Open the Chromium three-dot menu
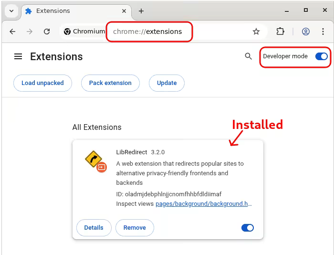This screenshot has height=255, width=334. click(323, 32)
